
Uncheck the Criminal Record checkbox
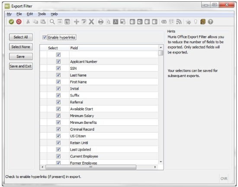[58, 129]
